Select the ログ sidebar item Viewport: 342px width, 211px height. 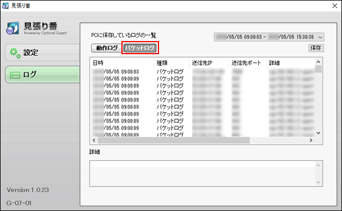pyautogui.click(x=43, y=74)
